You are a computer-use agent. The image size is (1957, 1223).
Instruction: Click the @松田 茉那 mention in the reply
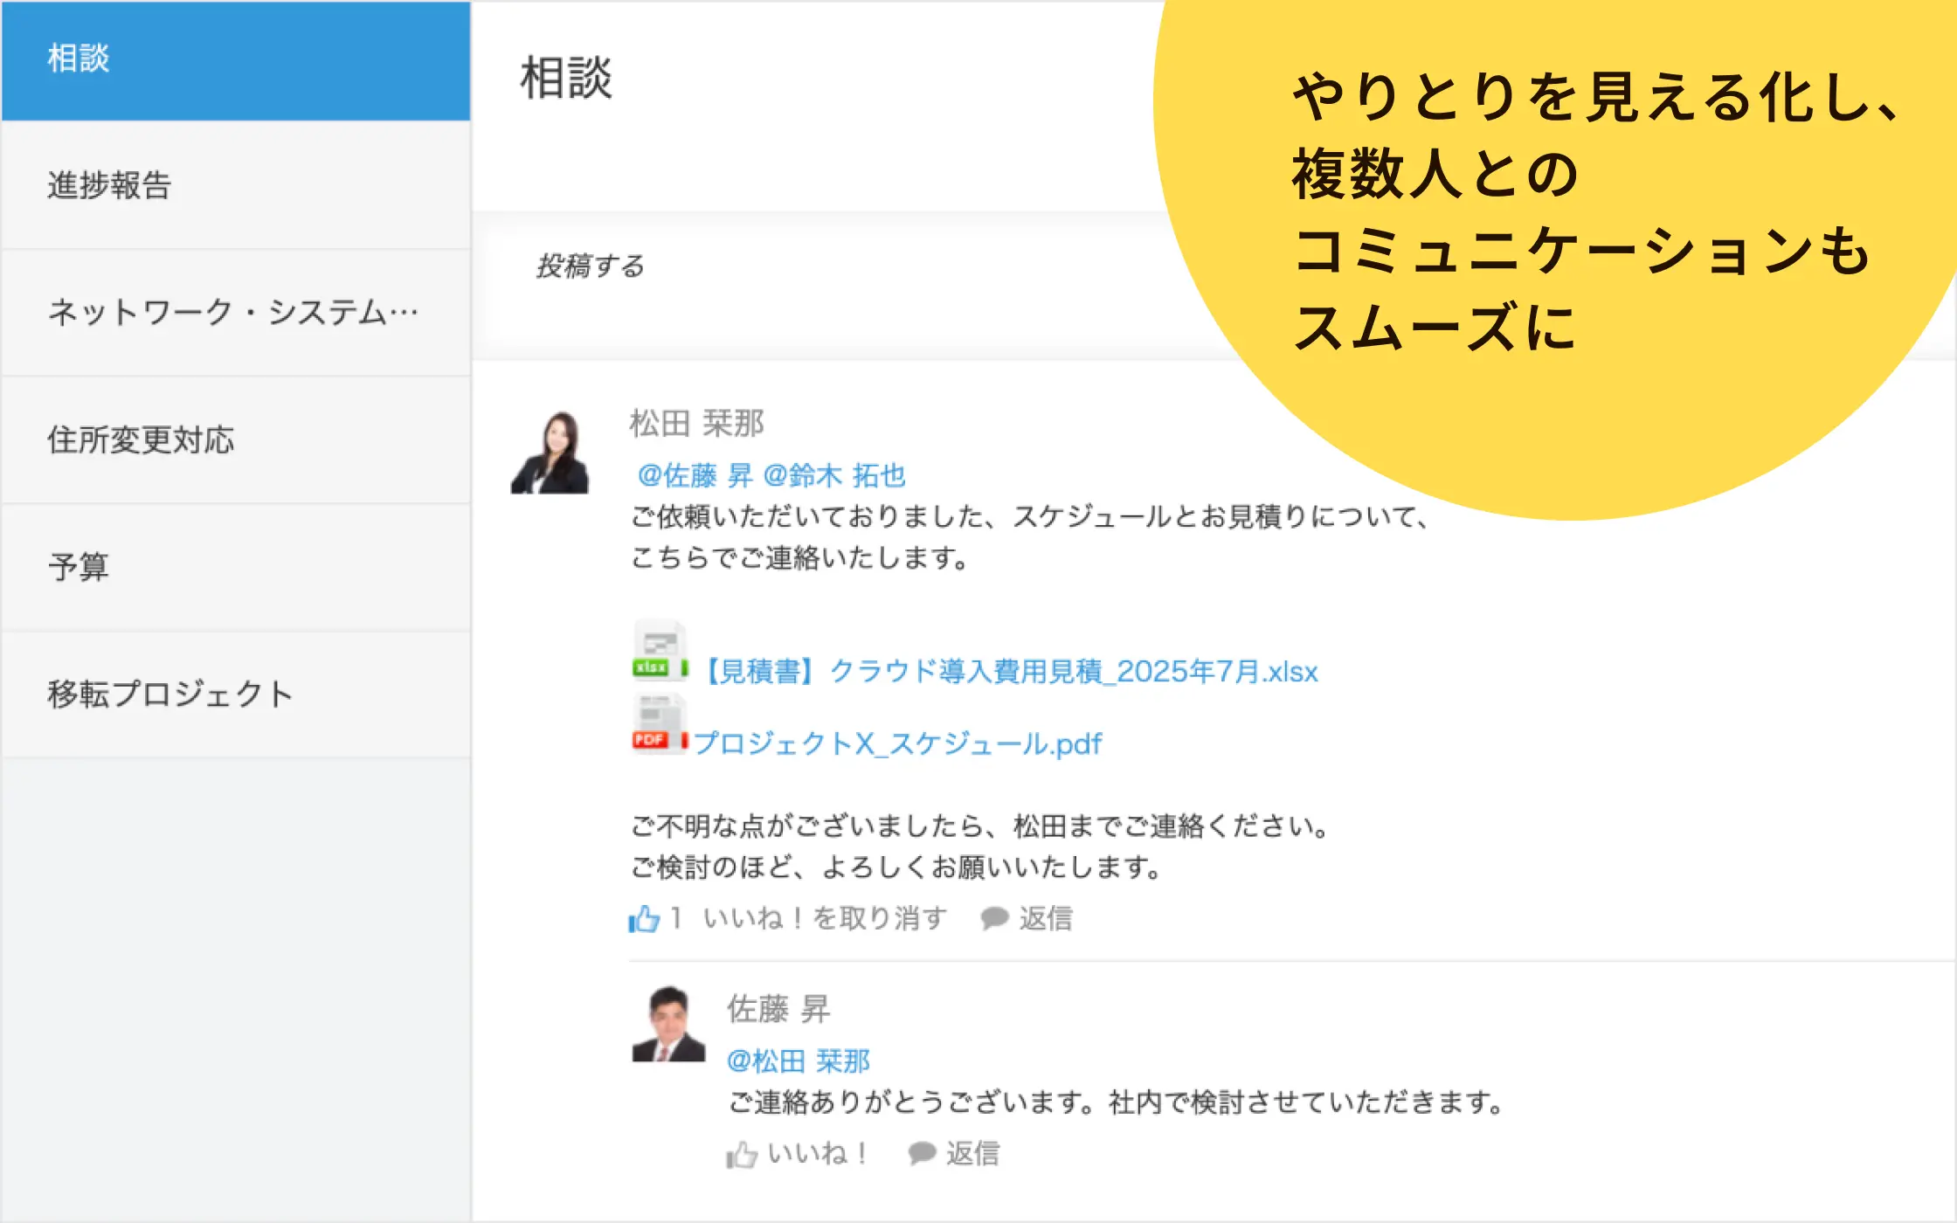(799, 1061)
